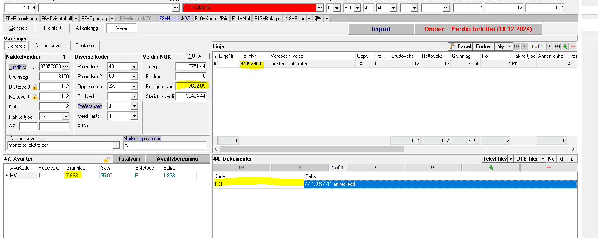Open the Varebeskrivelse sub-tab
The image size is (598, 238).
[50, 46]
